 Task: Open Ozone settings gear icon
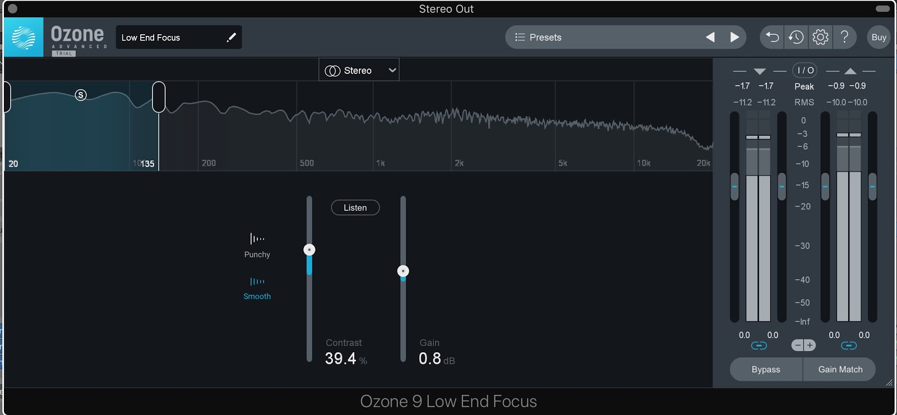(x=820, y=37)
